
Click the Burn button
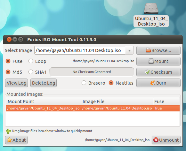(158, 83)
